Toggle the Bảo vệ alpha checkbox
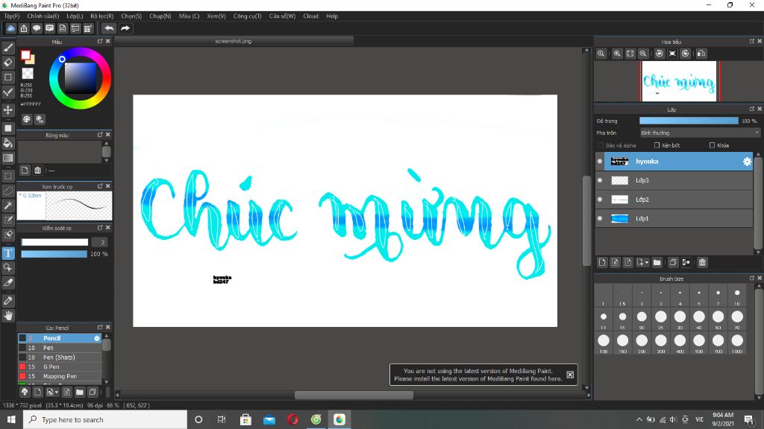Viewport: 764px width, 429px height. (601, 145)
